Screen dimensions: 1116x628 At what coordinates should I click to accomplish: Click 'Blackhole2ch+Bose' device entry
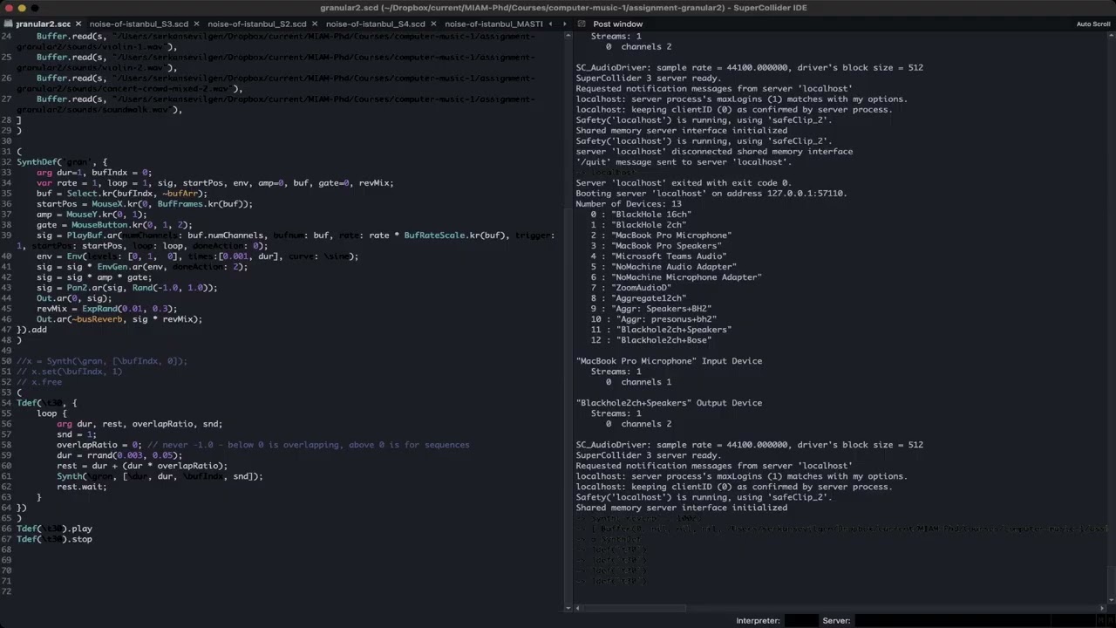click(651, 340)
